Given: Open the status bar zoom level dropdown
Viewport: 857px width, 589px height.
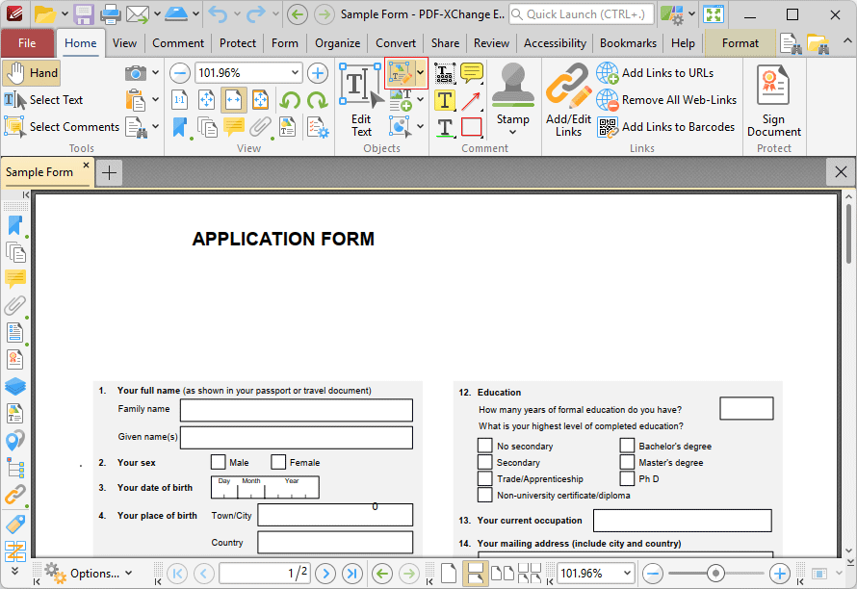Looking at the screenshot, I should click(627, 574).
